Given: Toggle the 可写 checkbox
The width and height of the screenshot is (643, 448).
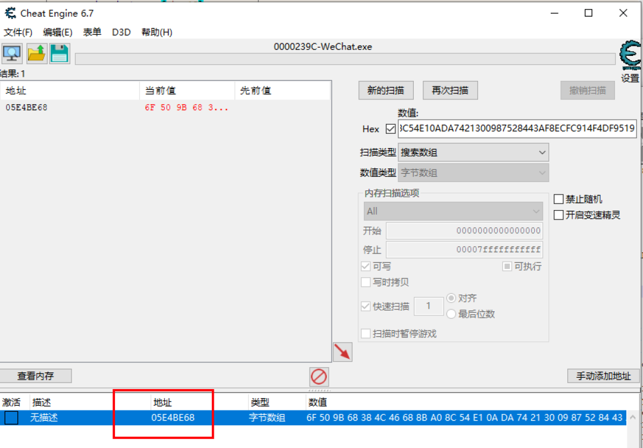Looking at the screenshot, I should [x=366, y=267].
